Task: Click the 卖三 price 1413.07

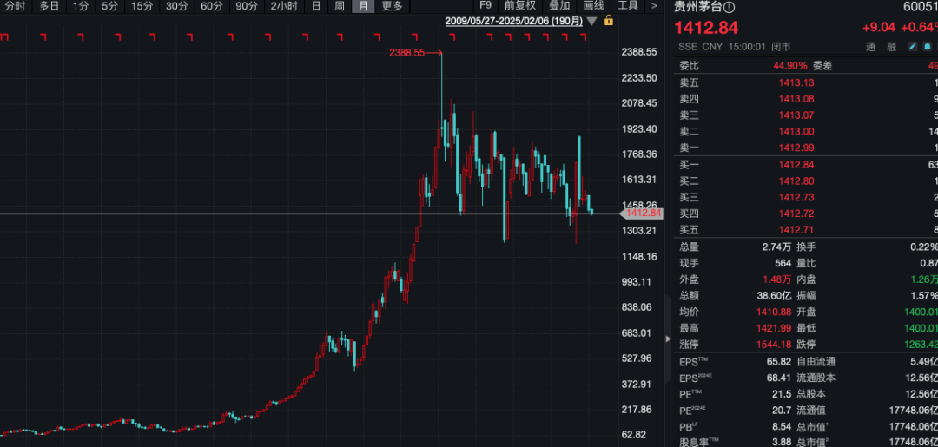Action: point(796,115)
